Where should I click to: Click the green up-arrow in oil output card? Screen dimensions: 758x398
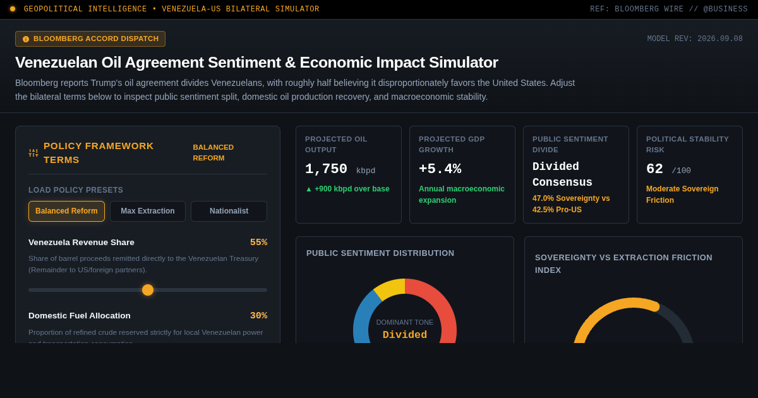(309, 189)
